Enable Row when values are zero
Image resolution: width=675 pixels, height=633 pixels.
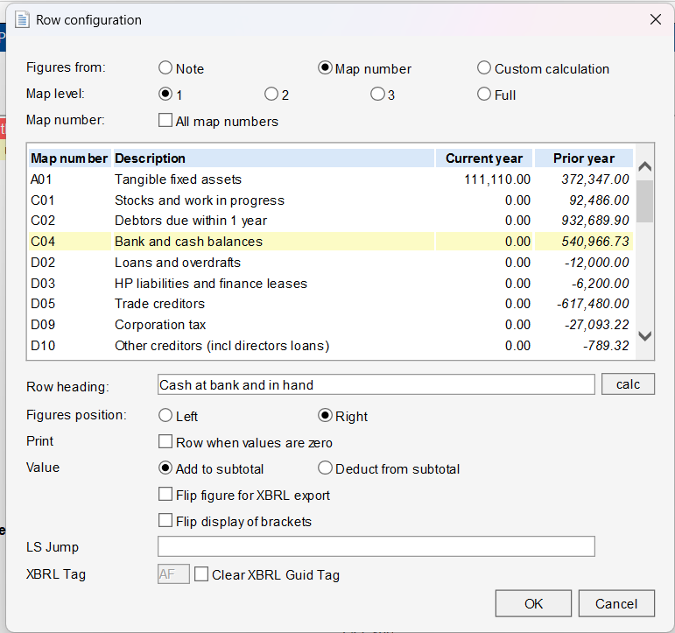tap(165, 442)
